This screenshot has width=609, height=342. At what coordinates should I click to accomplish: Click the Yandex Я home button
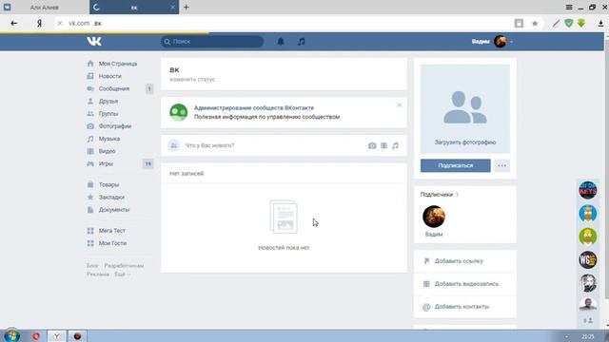(39, 23)
